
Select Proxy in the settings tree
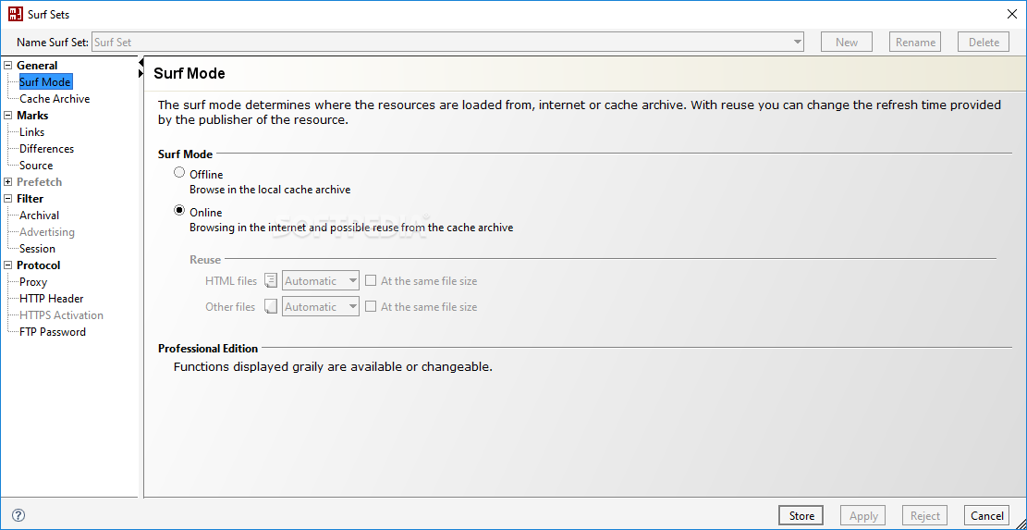[33, 282]
